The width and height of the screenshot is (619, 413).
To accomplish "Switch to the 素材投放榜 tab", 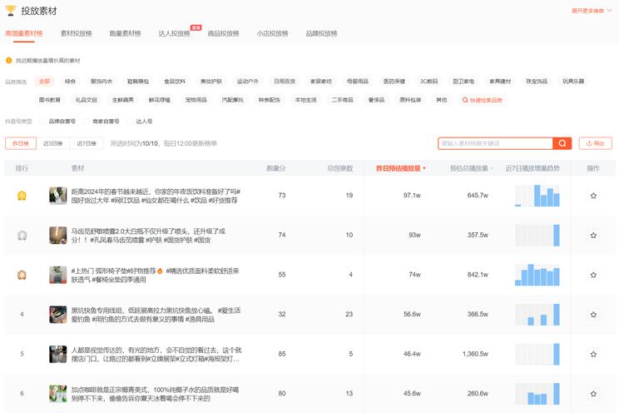I will tap(76, 33).
